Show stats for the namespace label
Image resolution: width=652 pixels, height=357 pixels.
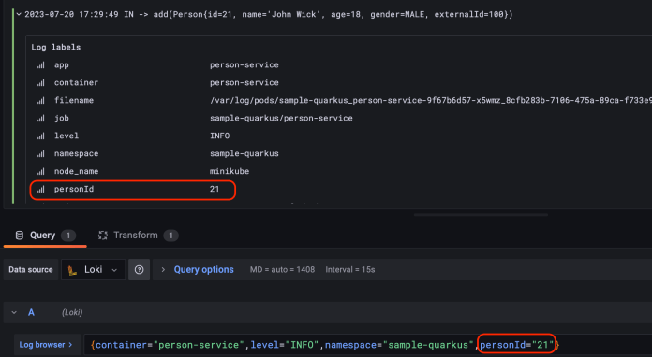tap(40, 154)
